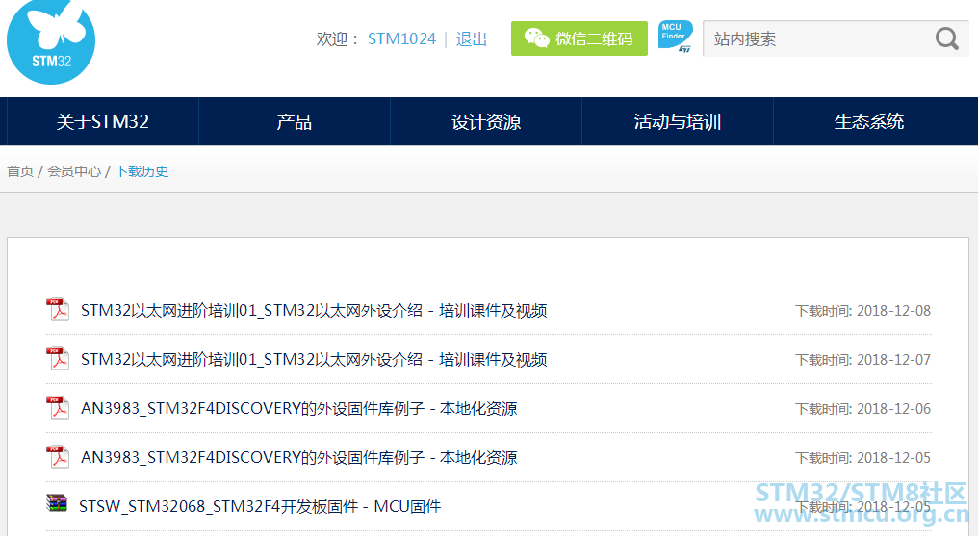
Task: Click 下载历史 in breadcrumb
Action: [142, 171]
